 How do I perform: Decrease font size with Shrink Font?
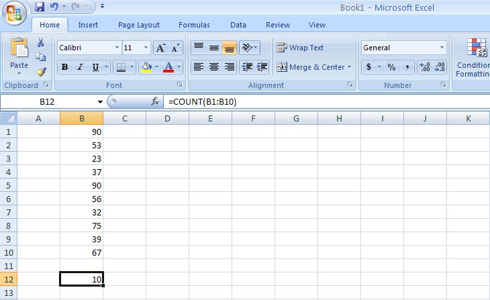(x=175, y=48)
